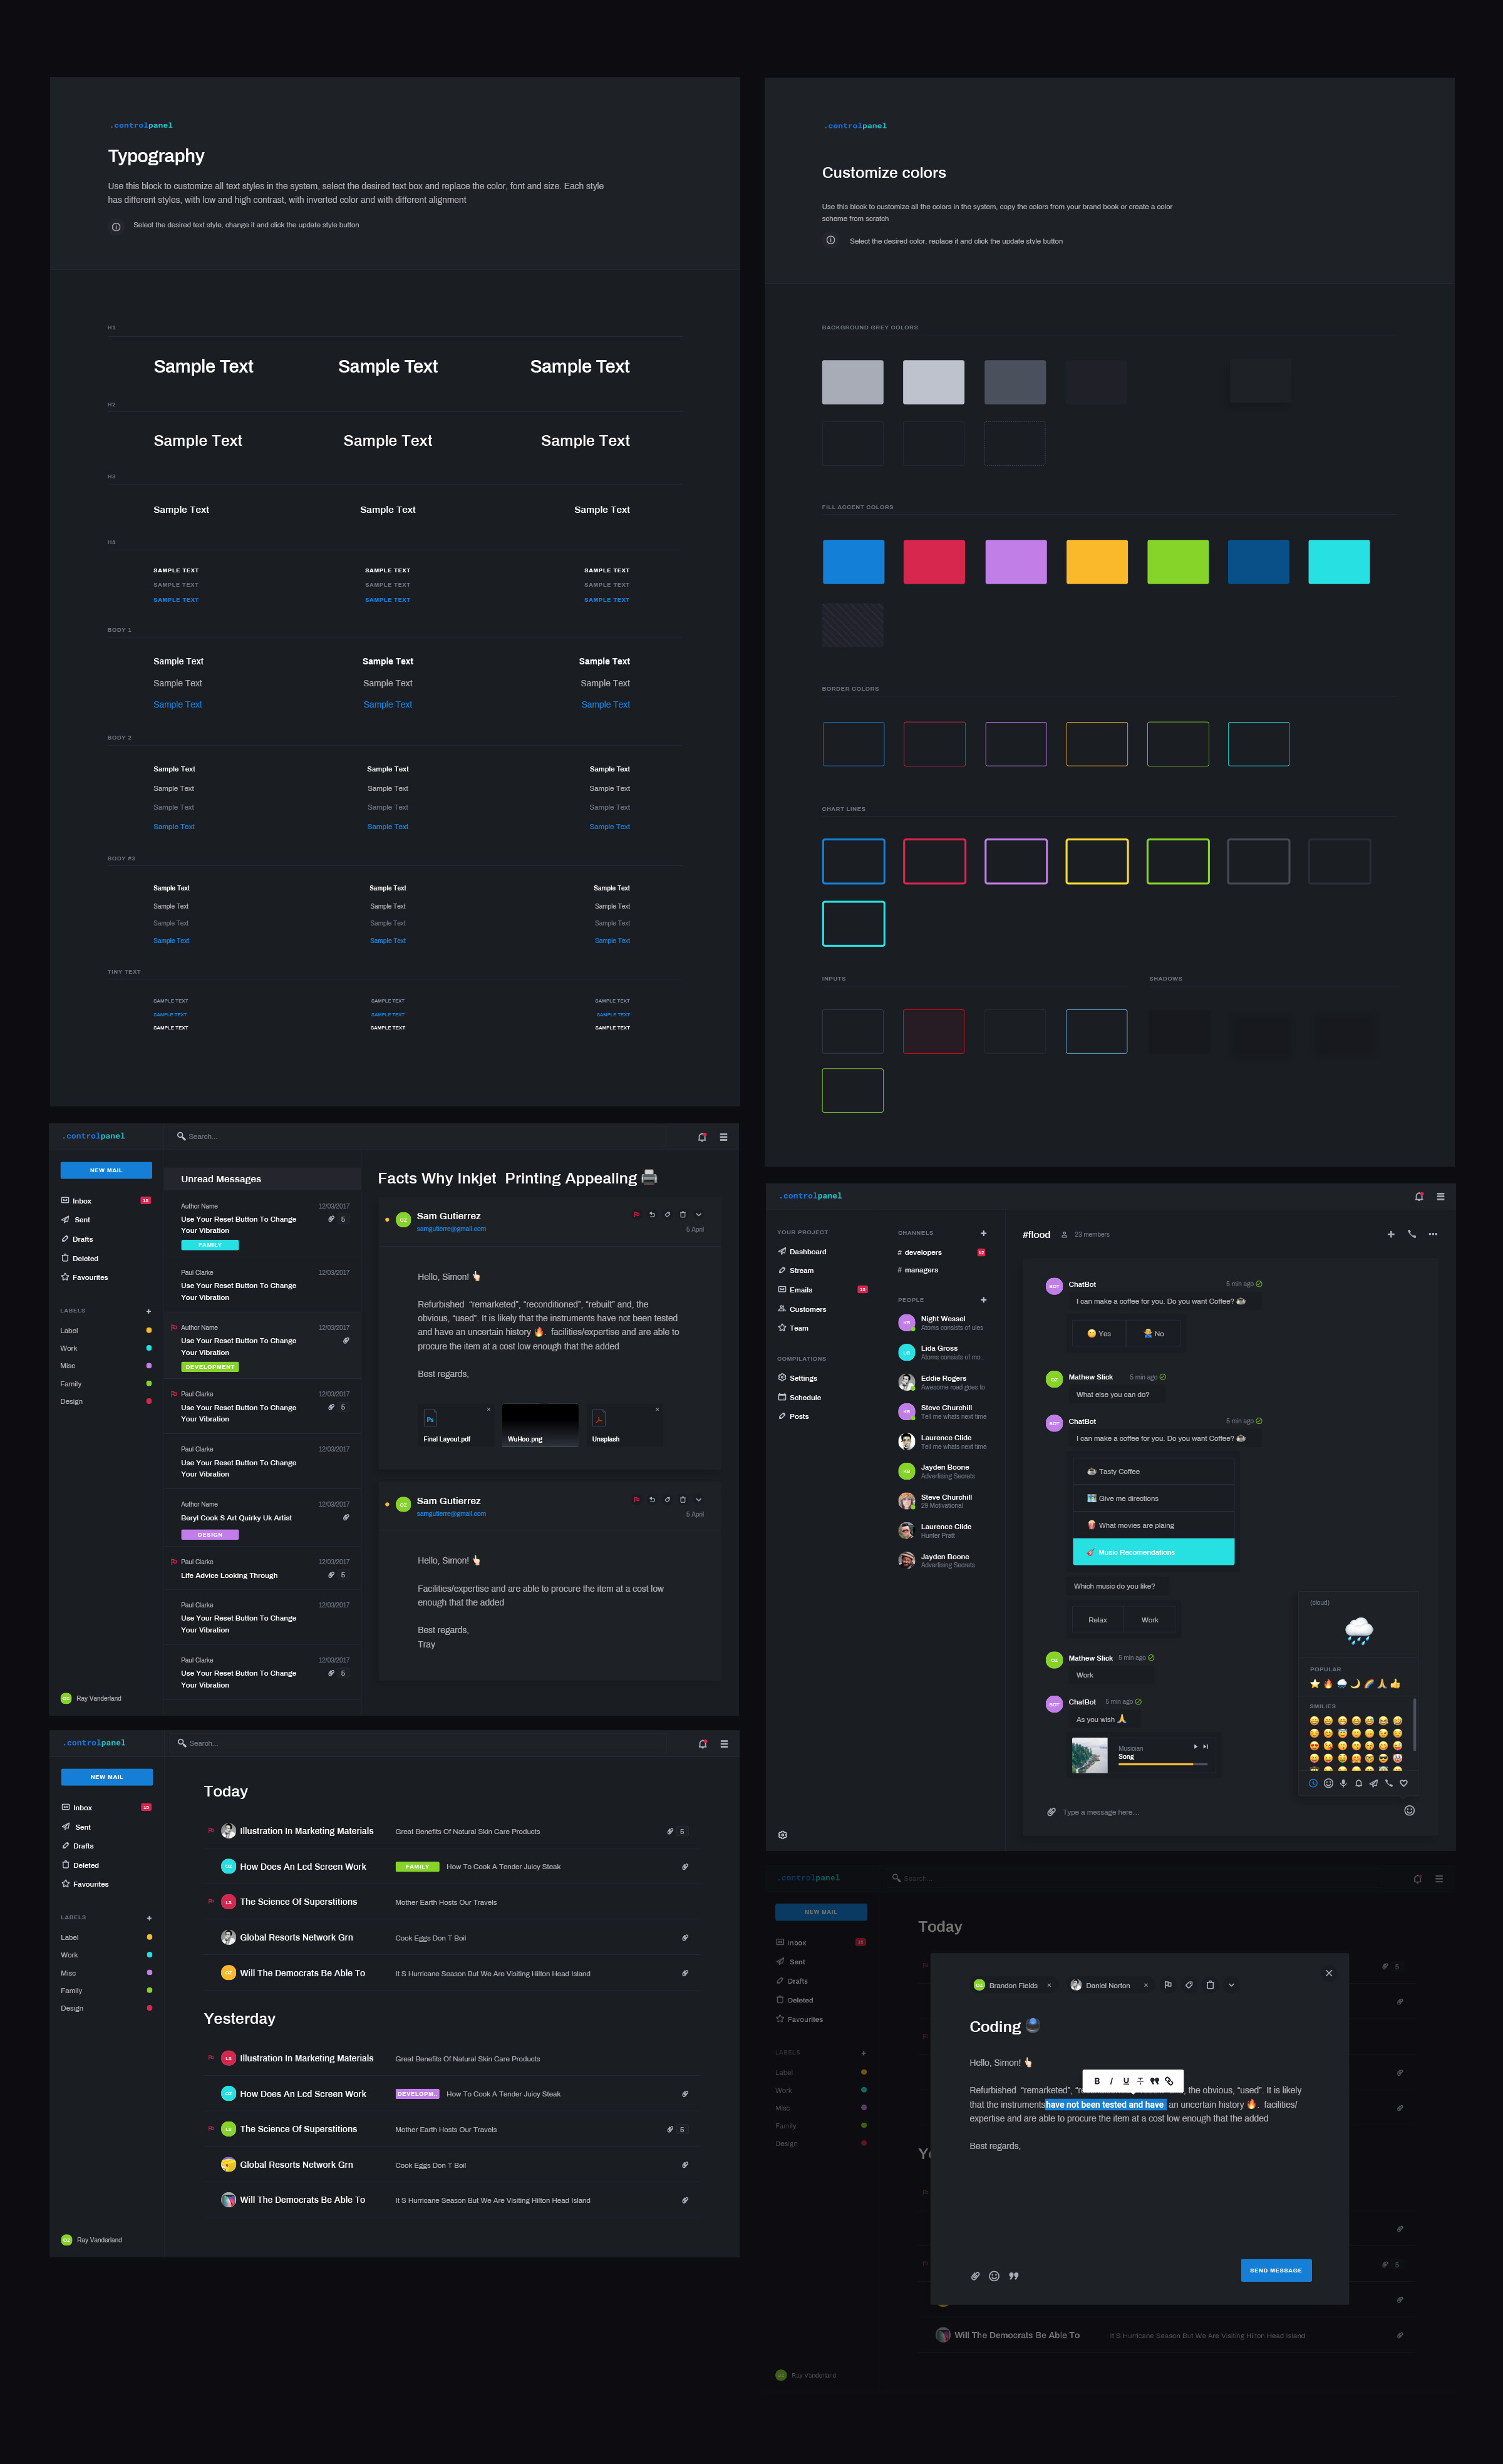Flag the Sam Gutierrez email

tap(637, 1213)
